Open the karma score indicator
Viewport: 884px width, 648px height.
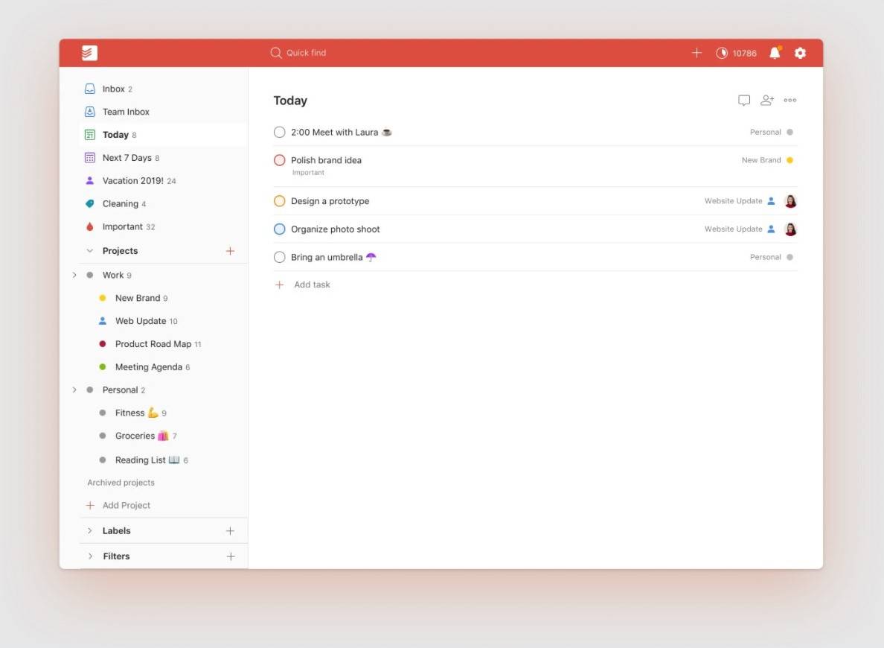[736, 52]
